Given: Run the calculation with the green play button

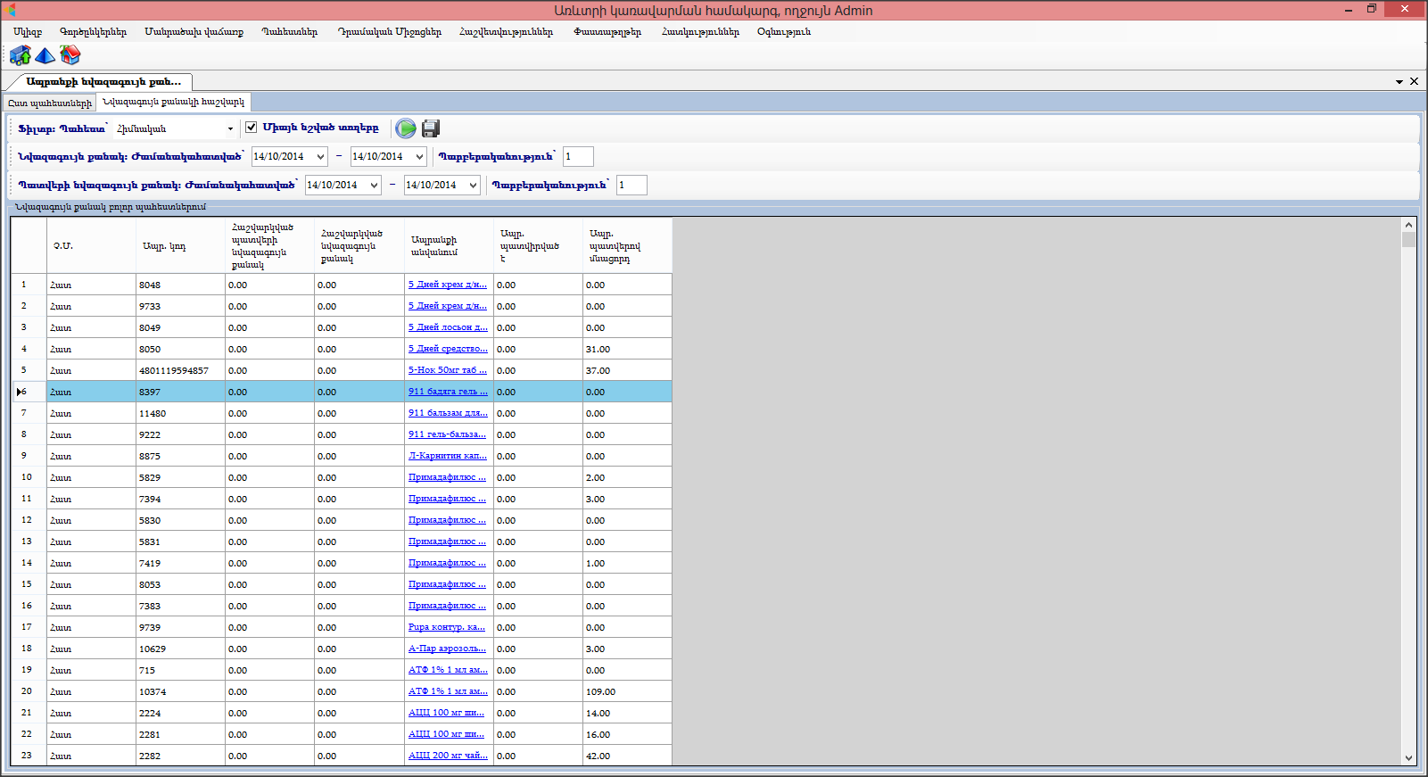Looking at the screenshot, I should click(x=406, y=128).
